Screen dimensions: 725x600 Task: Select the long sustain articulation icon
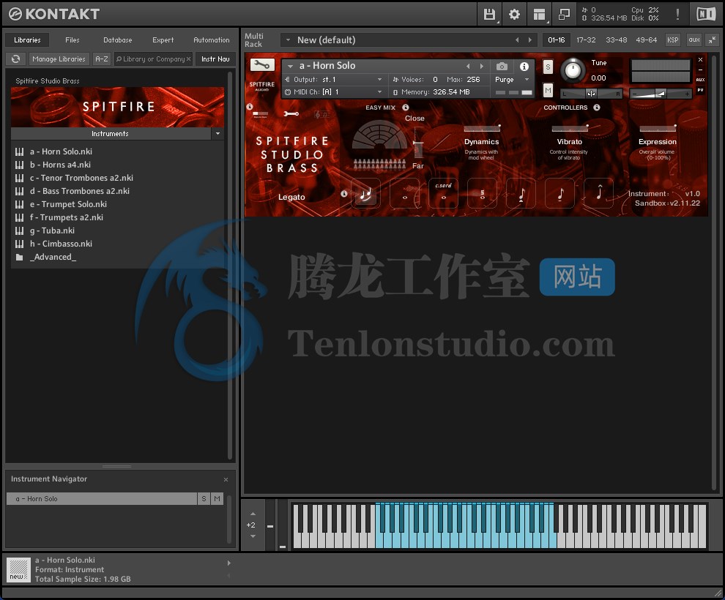coord(404,194)
